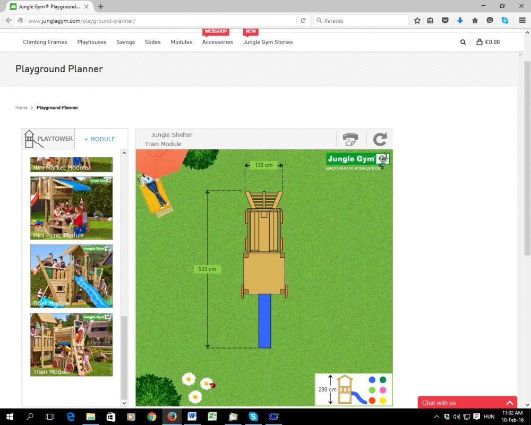
Task: Pick the yellow color swatch
Action: click(x=383, y=401)
